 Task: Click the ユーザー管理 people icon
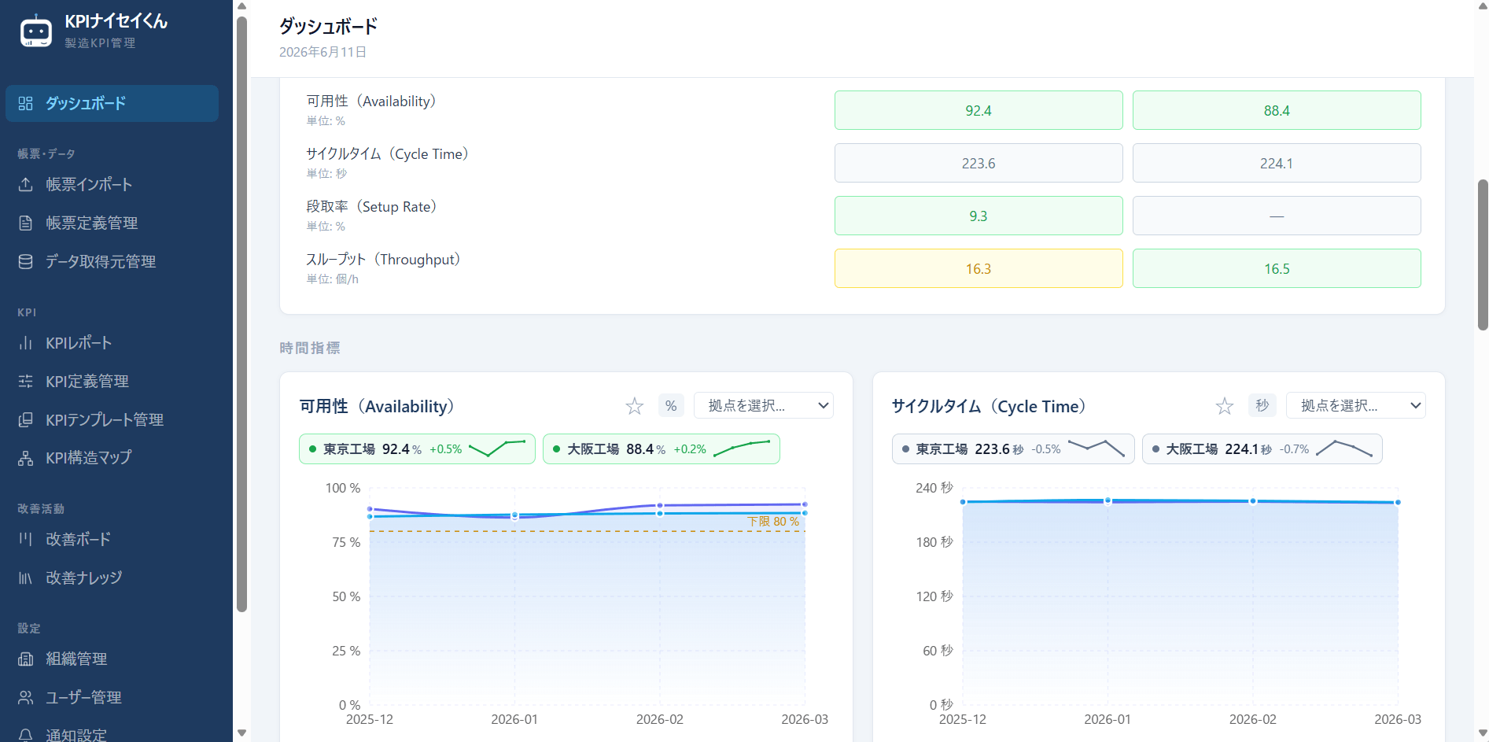(x=26, y=697)
